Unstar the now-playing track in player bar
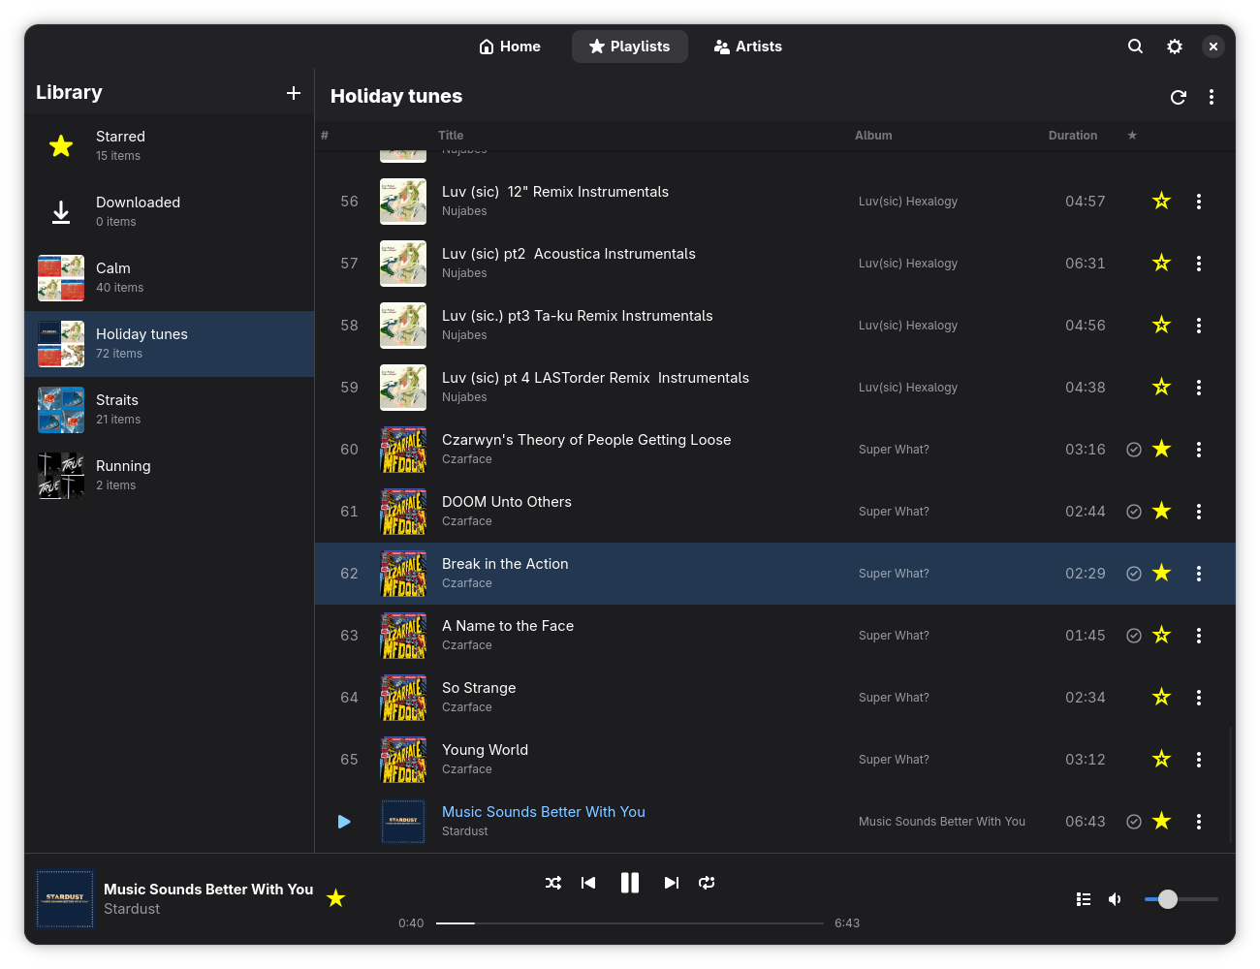This screenshot has width=1260, height=969. point(335,898)
